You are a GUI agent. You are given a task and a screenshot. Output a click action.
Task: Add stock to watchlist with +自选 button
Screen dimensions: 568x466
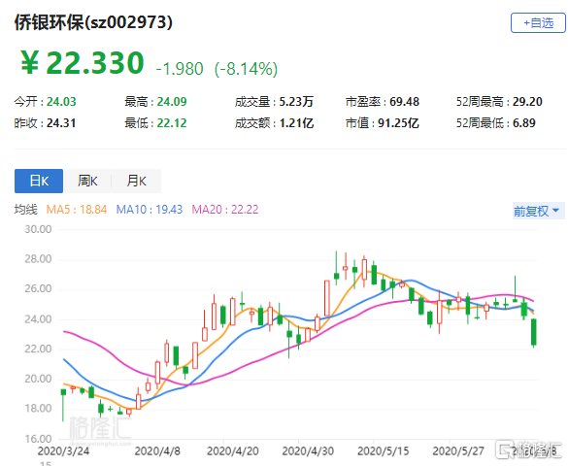click(x=538, y=22)
